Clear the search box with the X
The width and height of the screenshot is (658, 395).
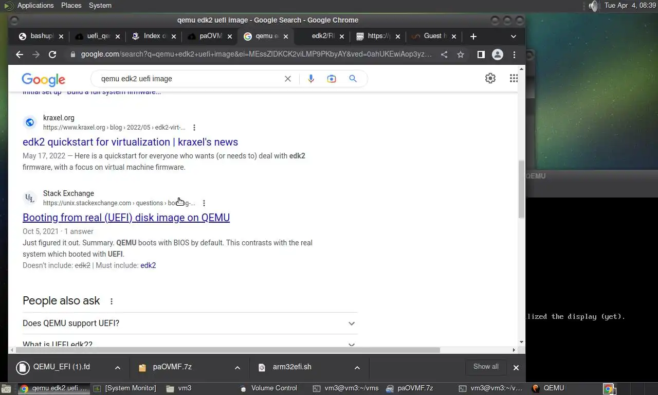[x=288, y=79]
